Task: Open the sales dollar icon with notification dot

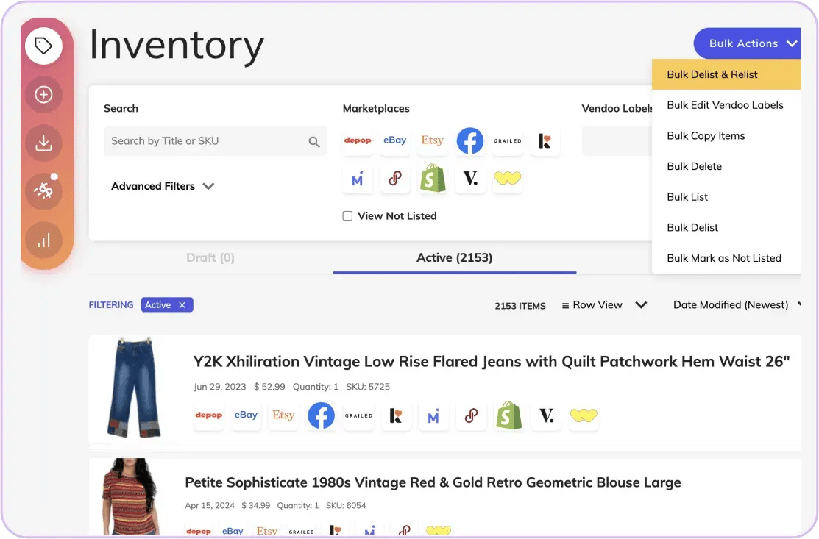Action: 43,191
